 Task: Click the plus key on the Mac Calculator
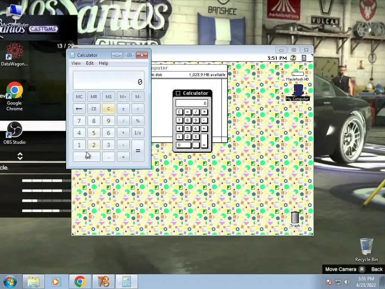pyautogui.click(x=204, y=129)
